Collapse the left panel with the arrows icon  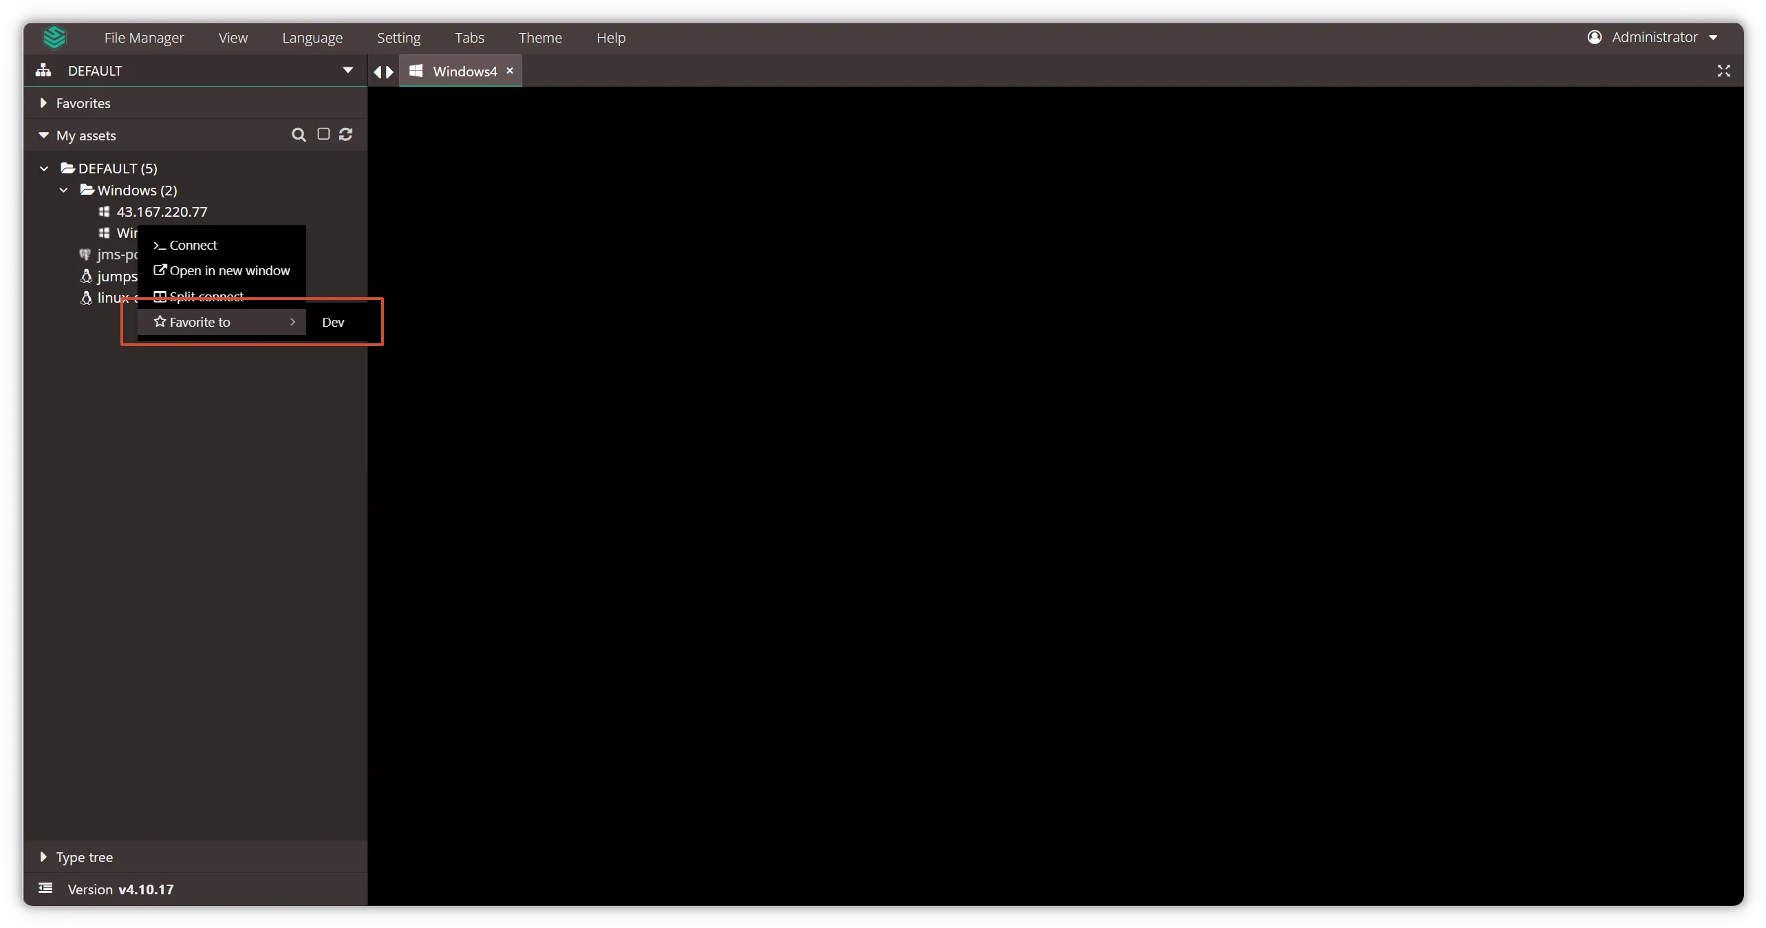point(383,72)
